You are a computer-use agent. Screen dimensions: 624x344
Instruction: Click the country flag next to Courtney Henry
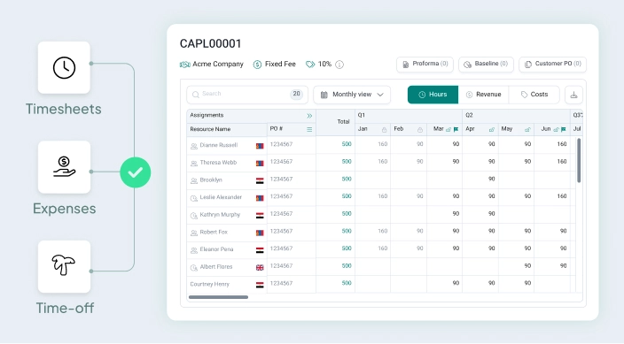pos(260,285)
